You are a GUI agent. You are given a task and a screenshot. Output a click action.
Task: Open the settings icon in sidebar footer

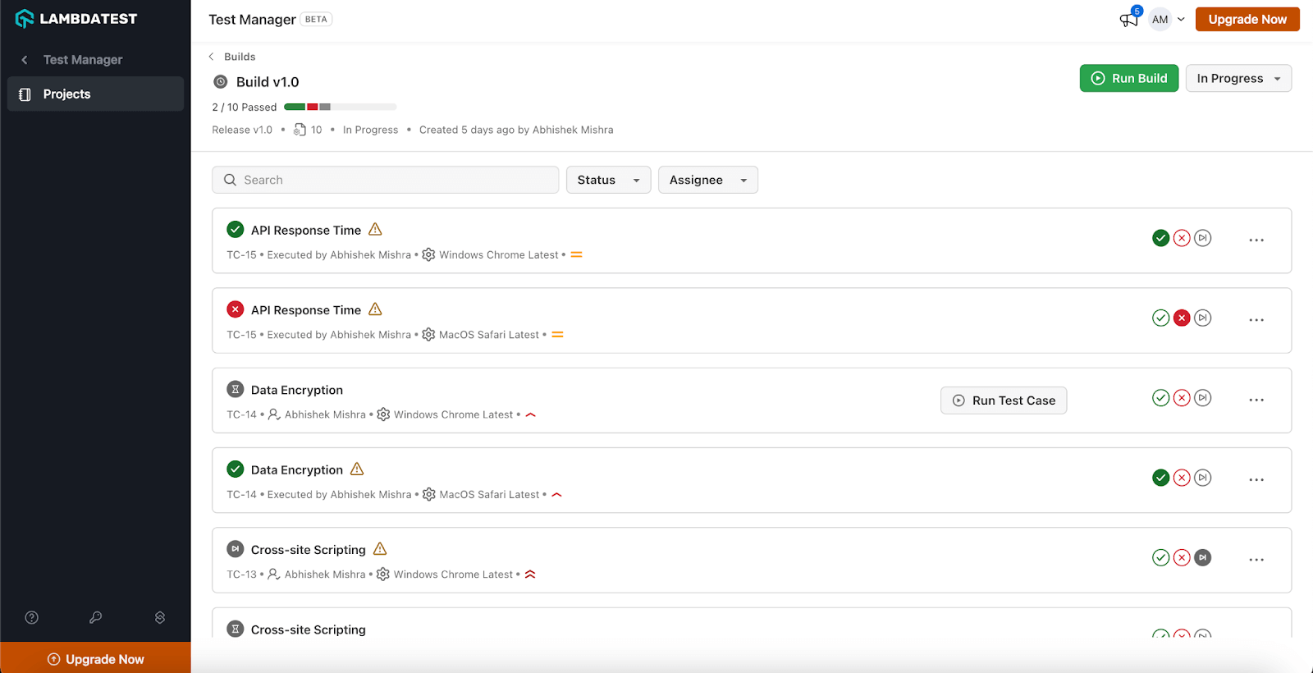point(160,617)
